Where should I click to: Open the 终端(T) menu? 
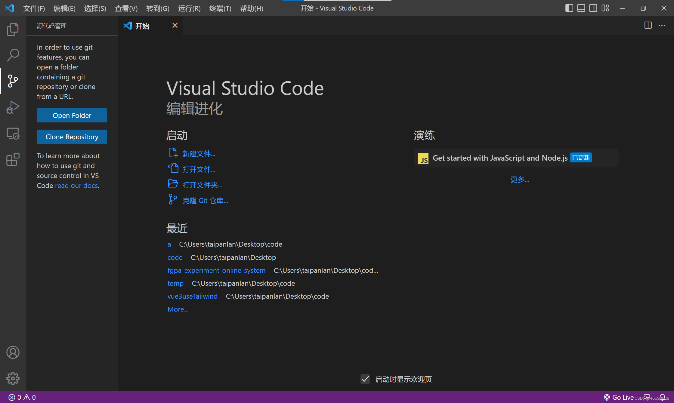coord(220,8)
